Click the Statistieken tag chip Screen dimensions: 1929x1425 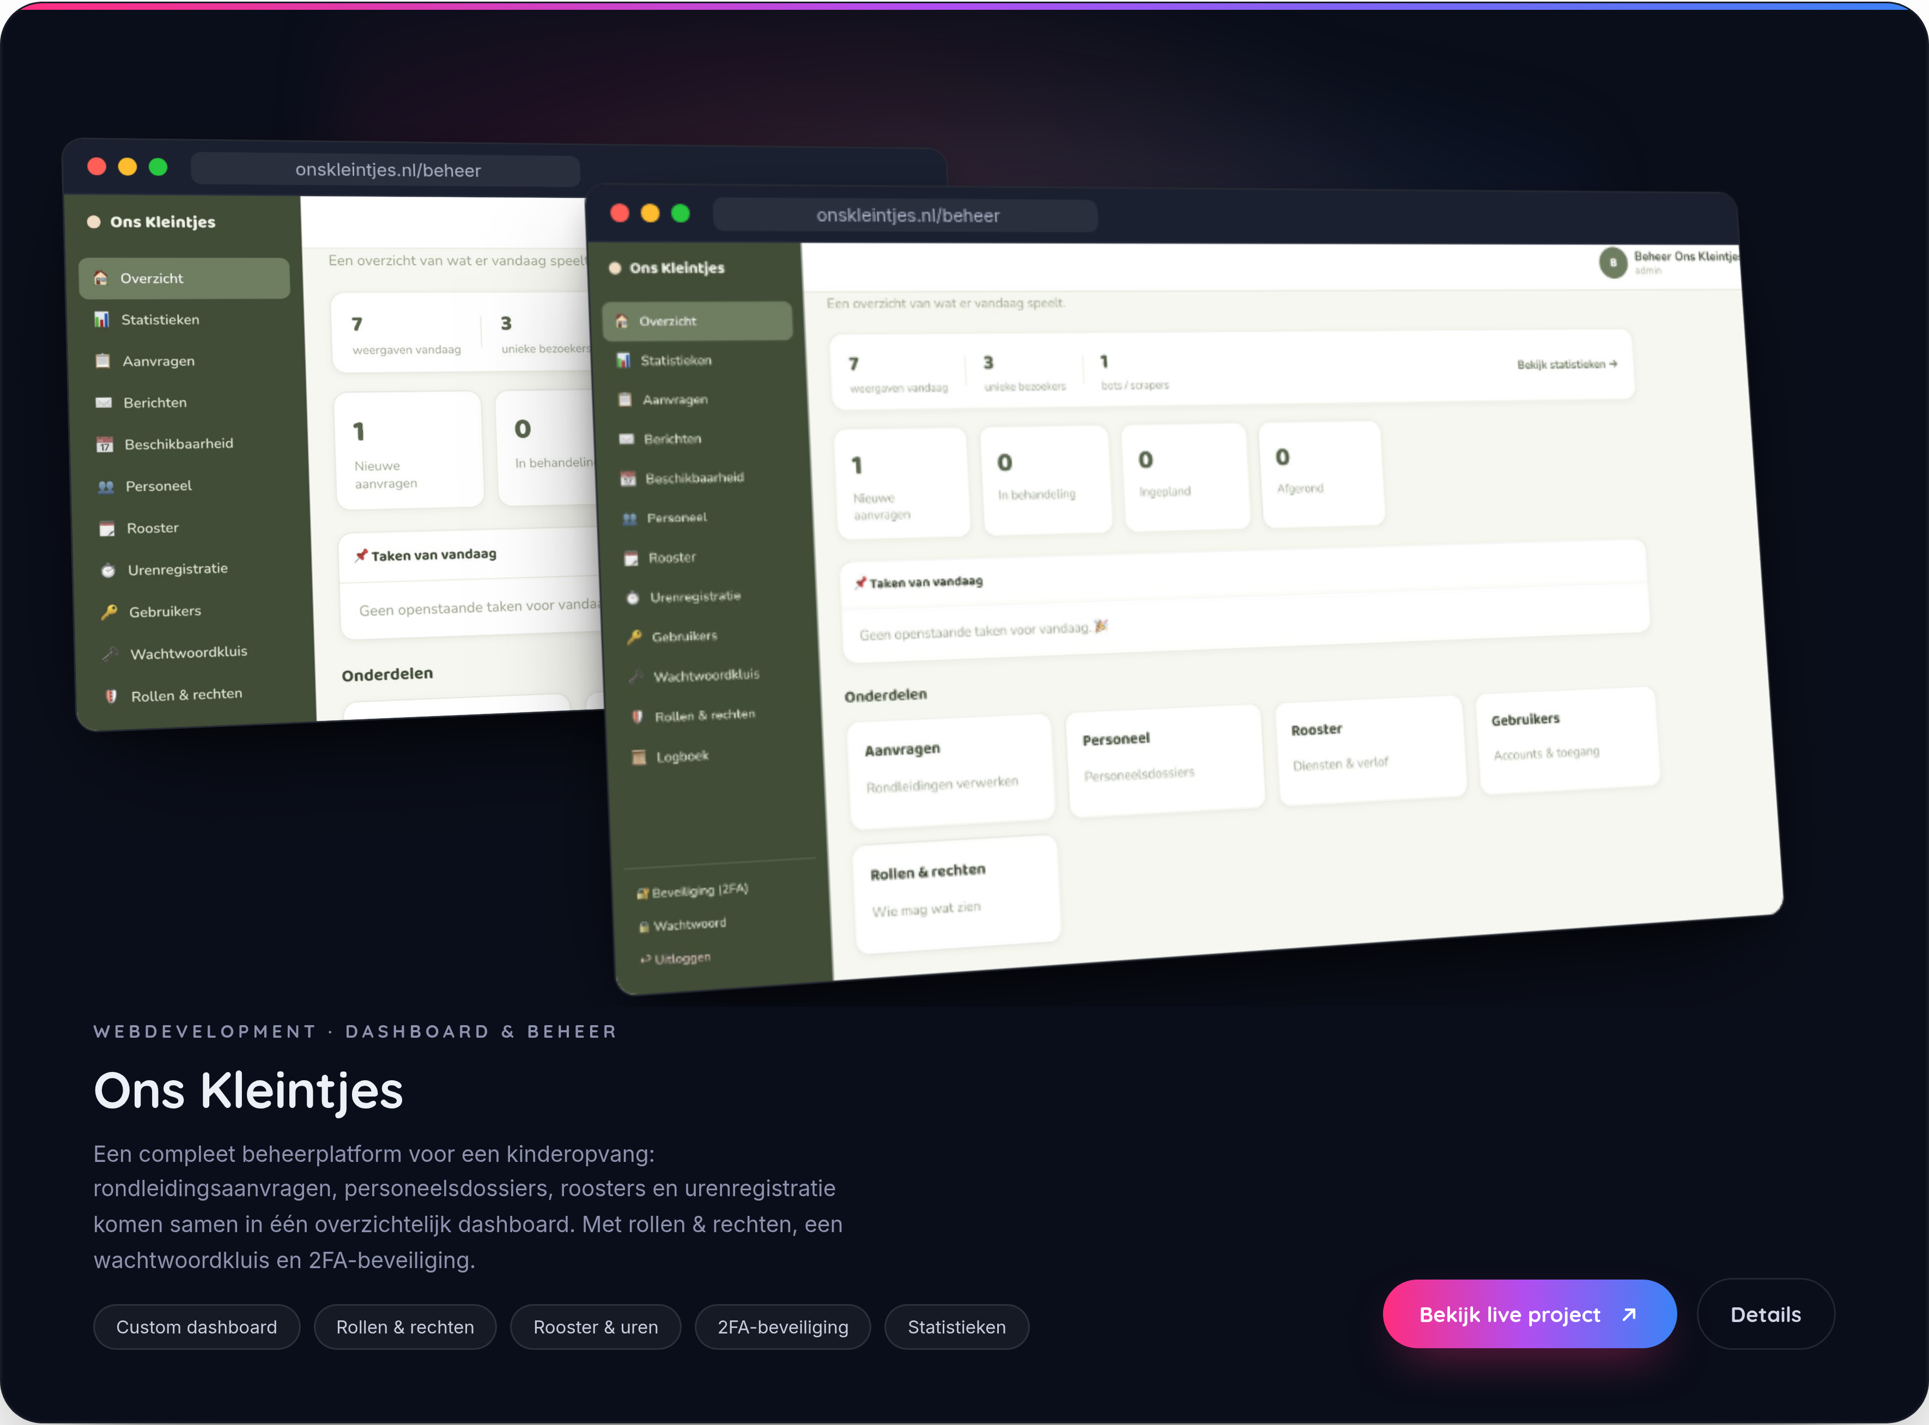(x=956, y=1326)
